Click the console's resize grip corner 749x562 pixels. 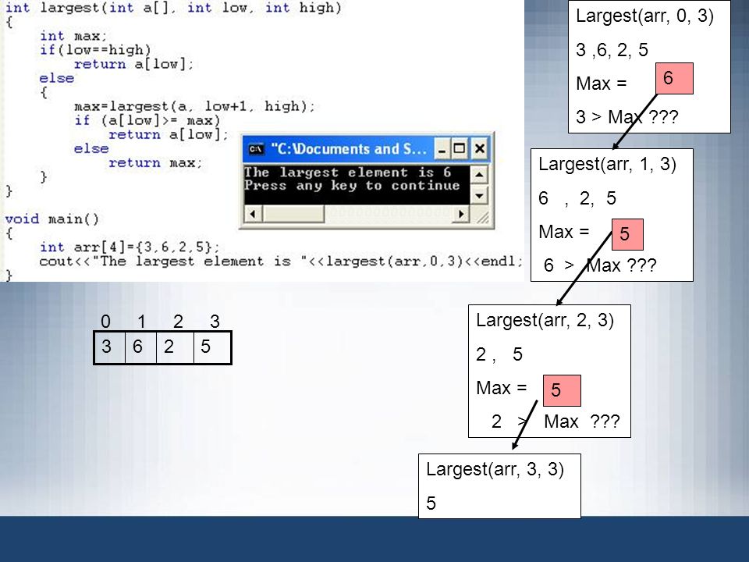point(482,216)
